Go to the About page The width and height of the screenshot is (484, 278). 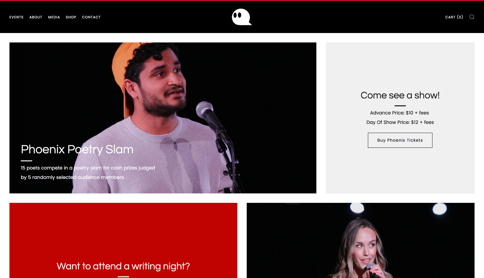click(36, 17)
